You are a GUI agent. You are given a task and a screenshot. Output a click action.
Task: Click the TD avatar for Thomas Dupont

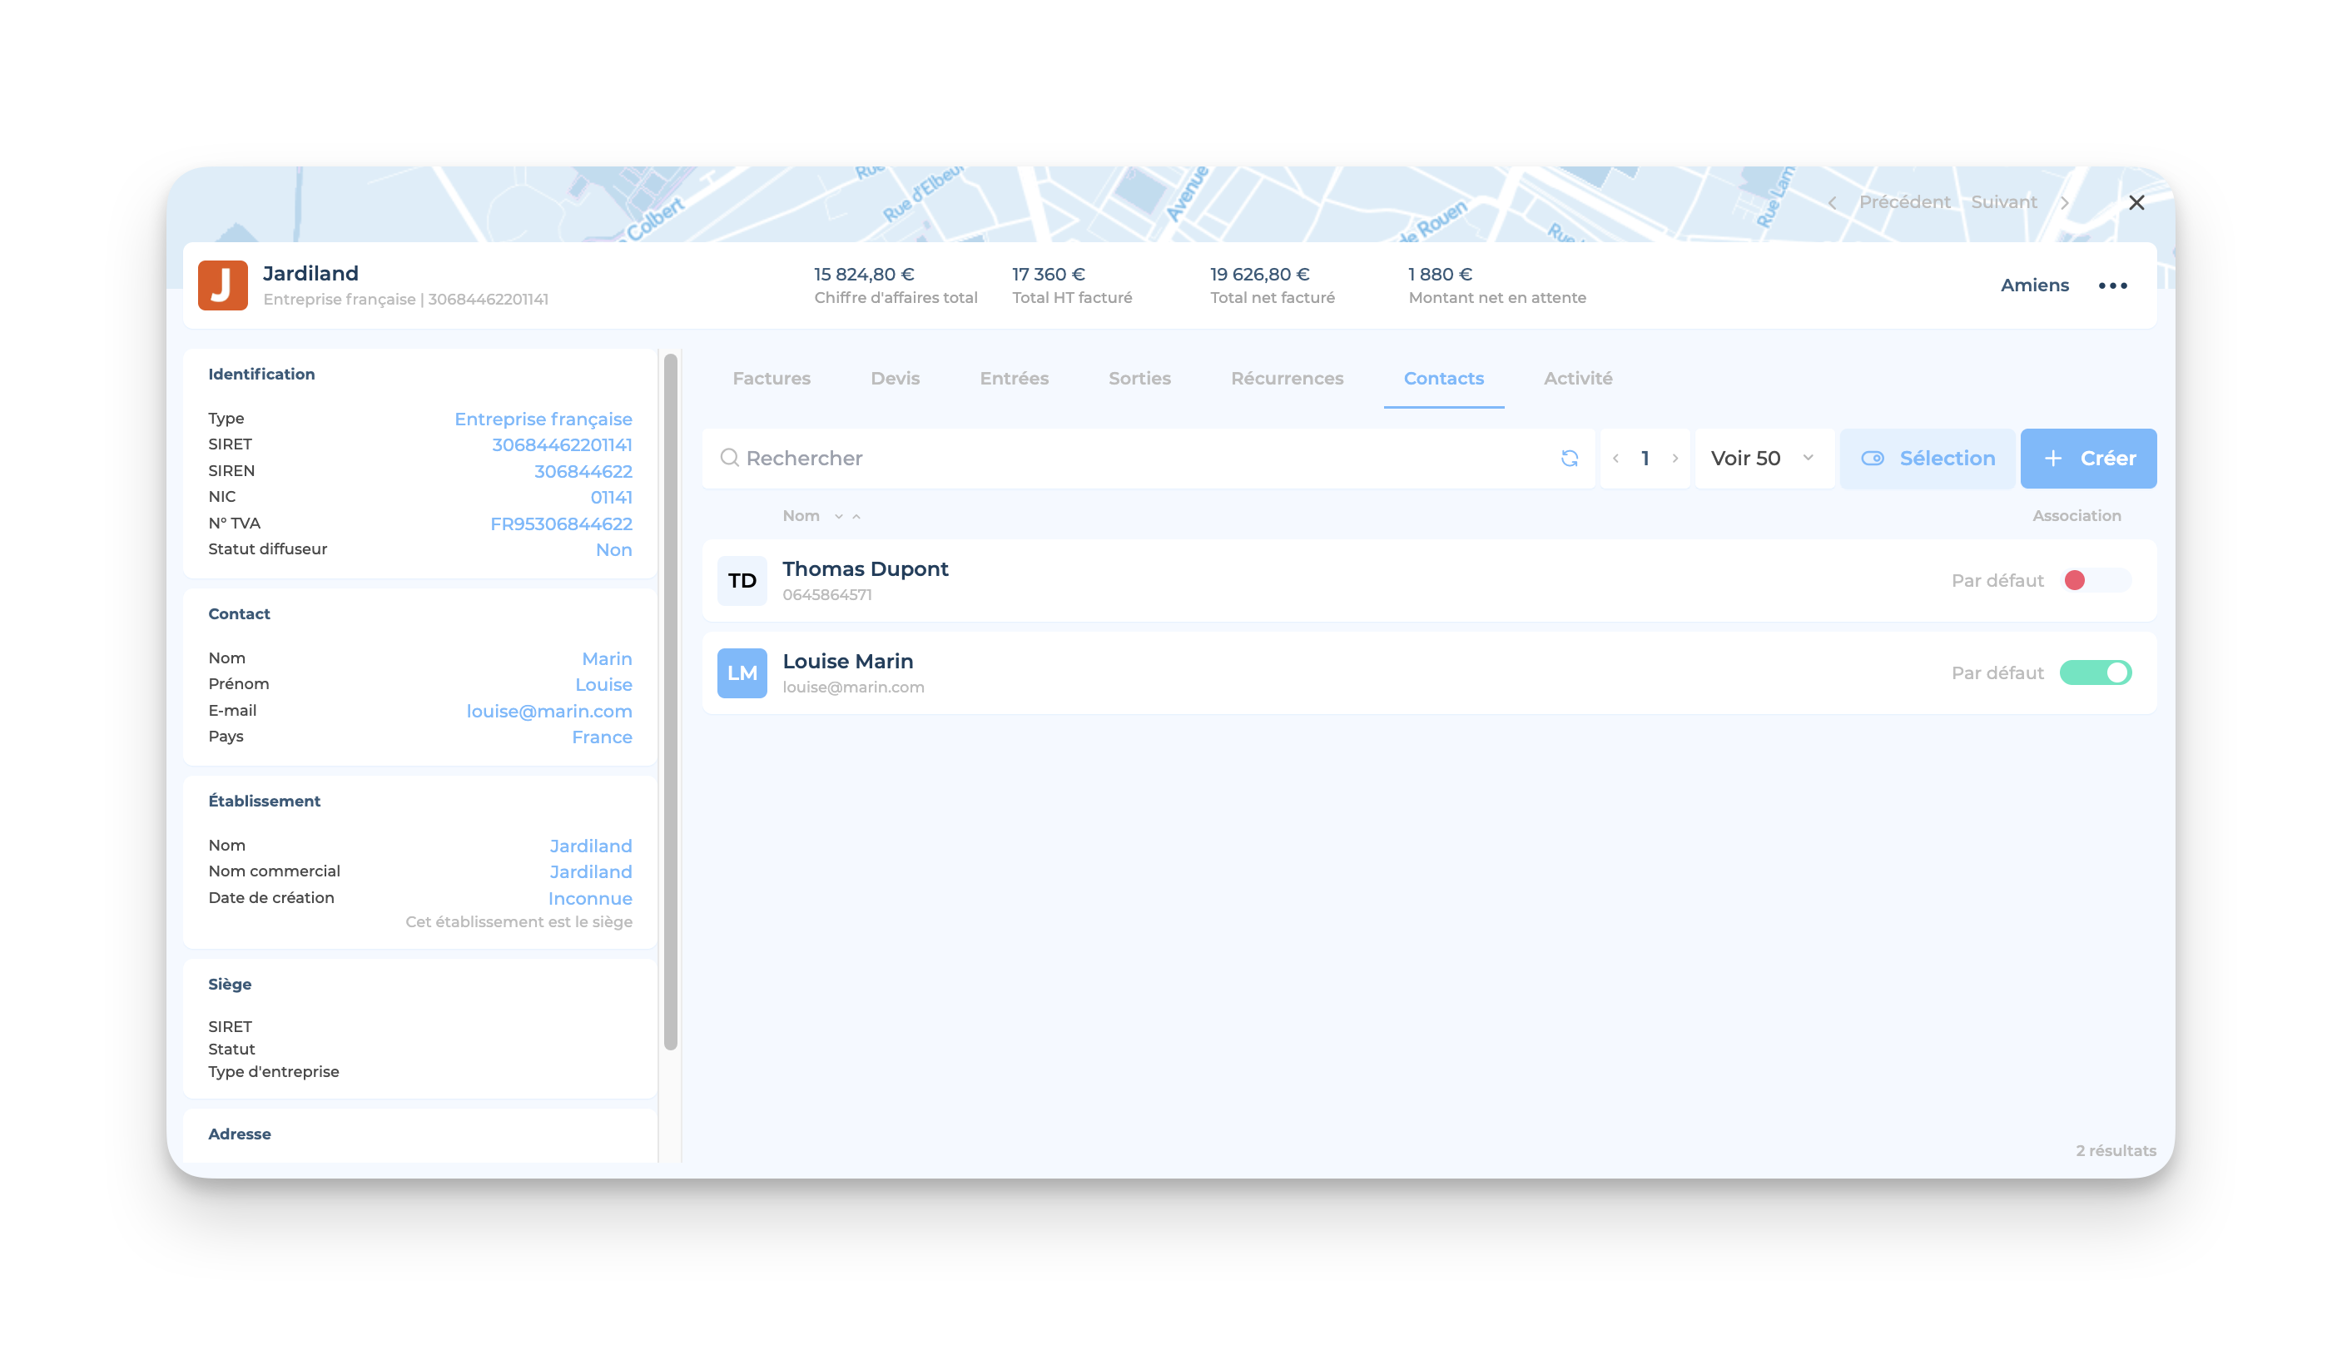point(742,580)
